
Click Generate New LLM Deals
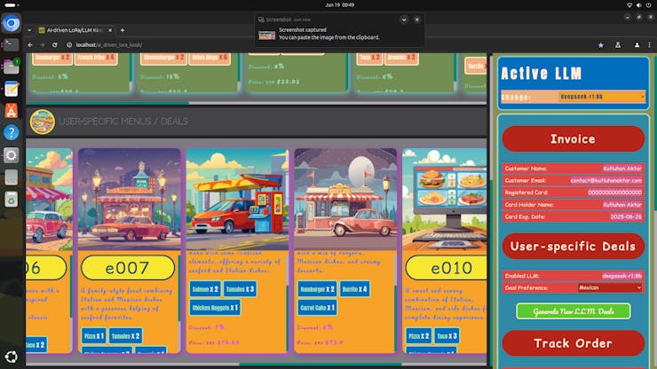click(574, 311)
